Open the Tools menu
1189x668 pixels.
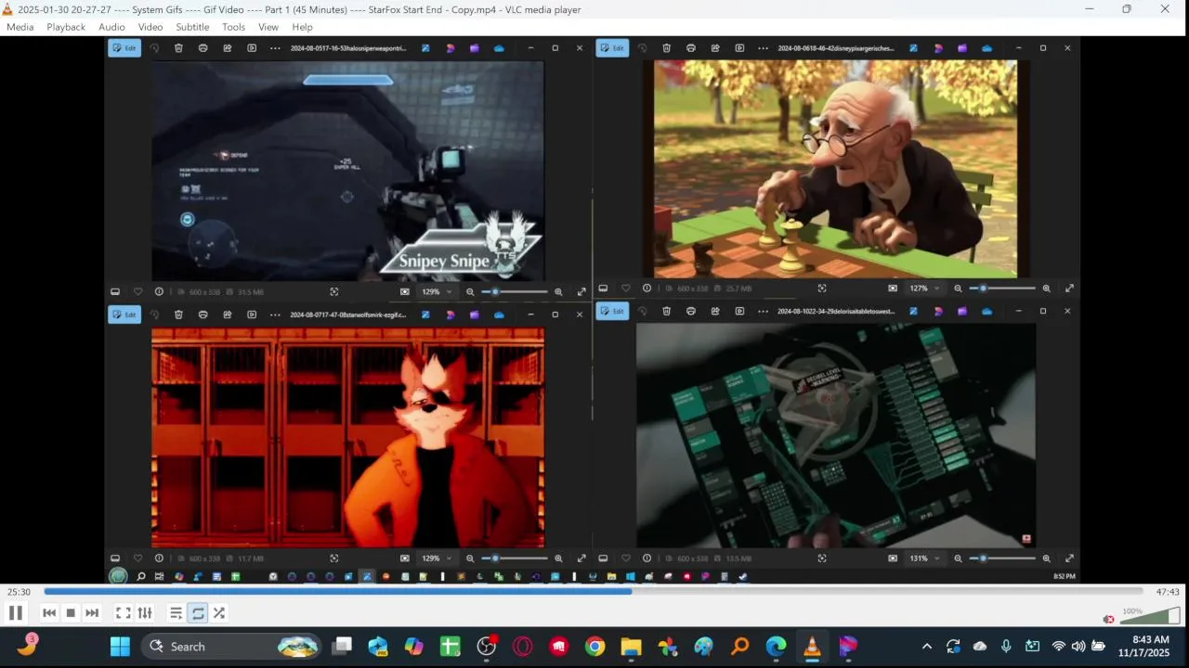233,27
